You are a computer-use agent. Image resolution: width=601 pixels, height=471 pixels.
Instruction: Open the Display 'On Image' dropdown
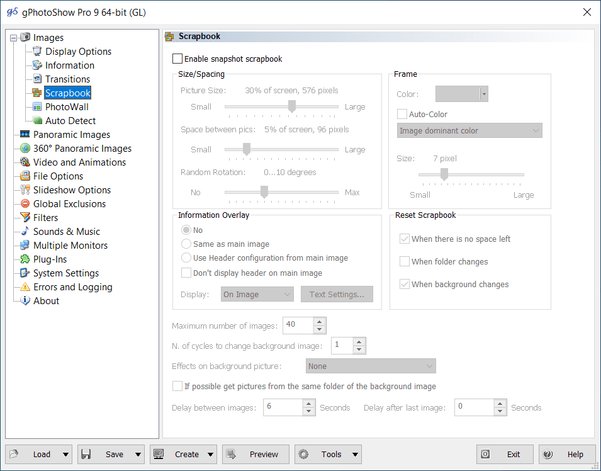click(257, 294)
